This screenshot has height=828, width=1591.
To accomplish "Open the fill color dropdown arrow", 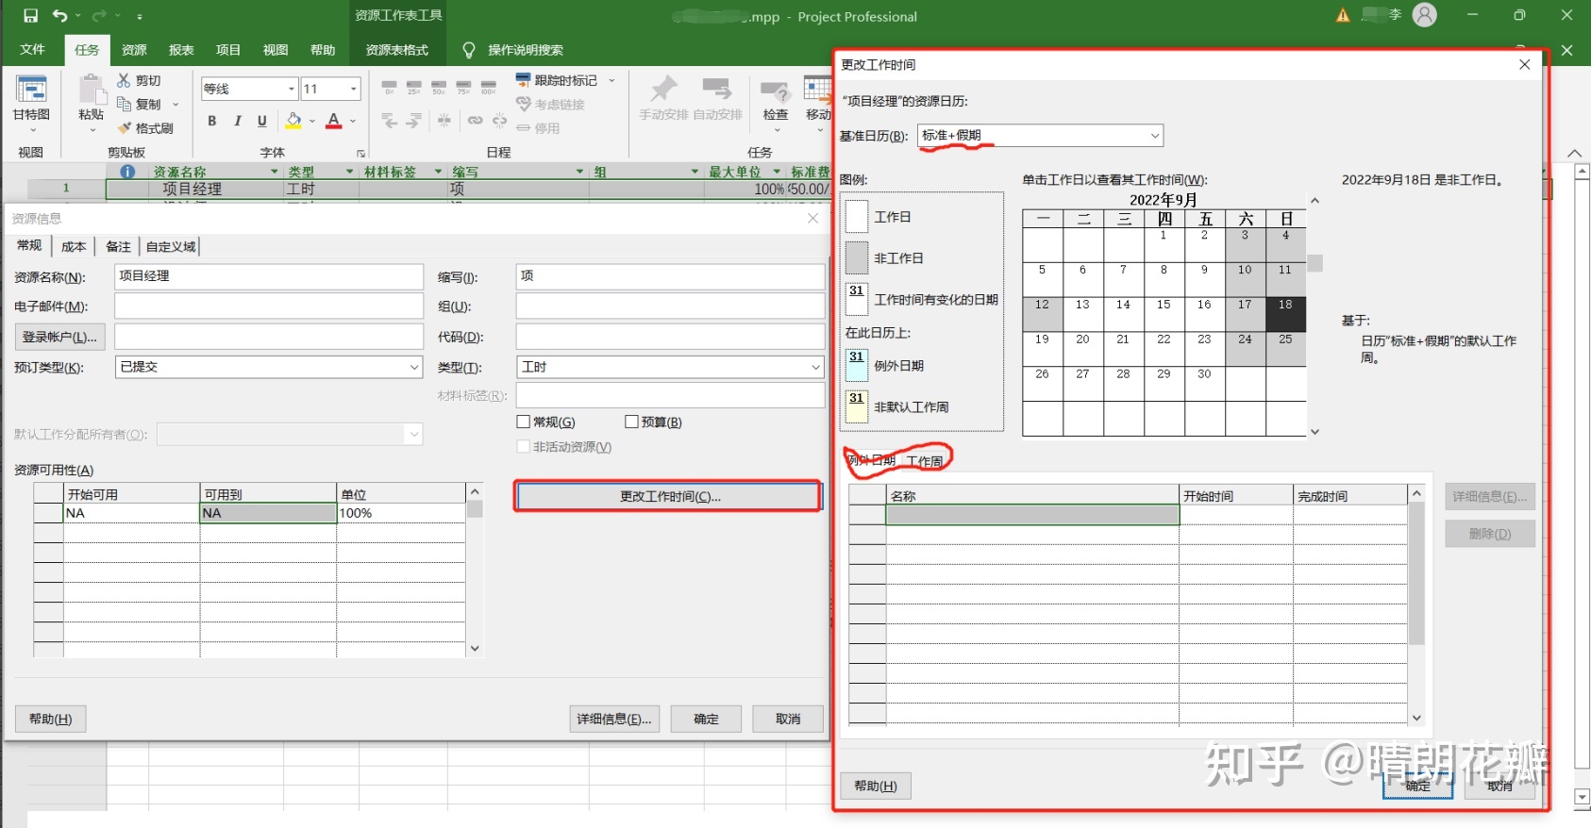I will coord(312,121).
